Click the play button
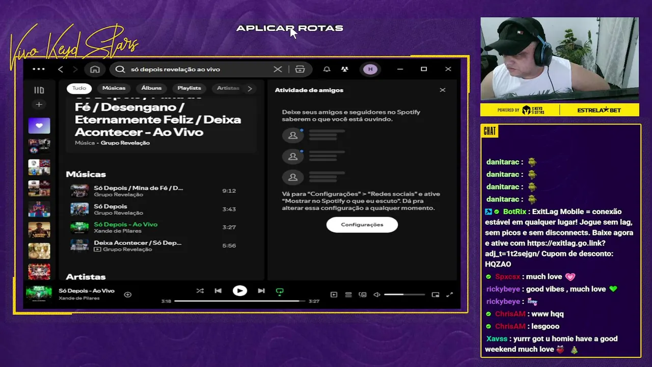Image resolution: width=652 pixels, height=367 pixels. 240,291
